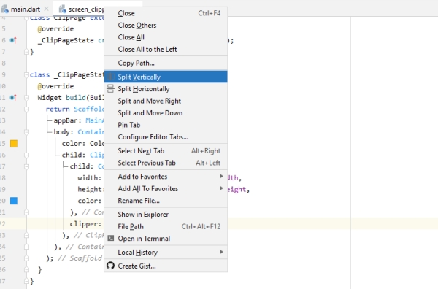Click the Split Horizontally icon
Screen dimensions: 438x289
(111, 88)
